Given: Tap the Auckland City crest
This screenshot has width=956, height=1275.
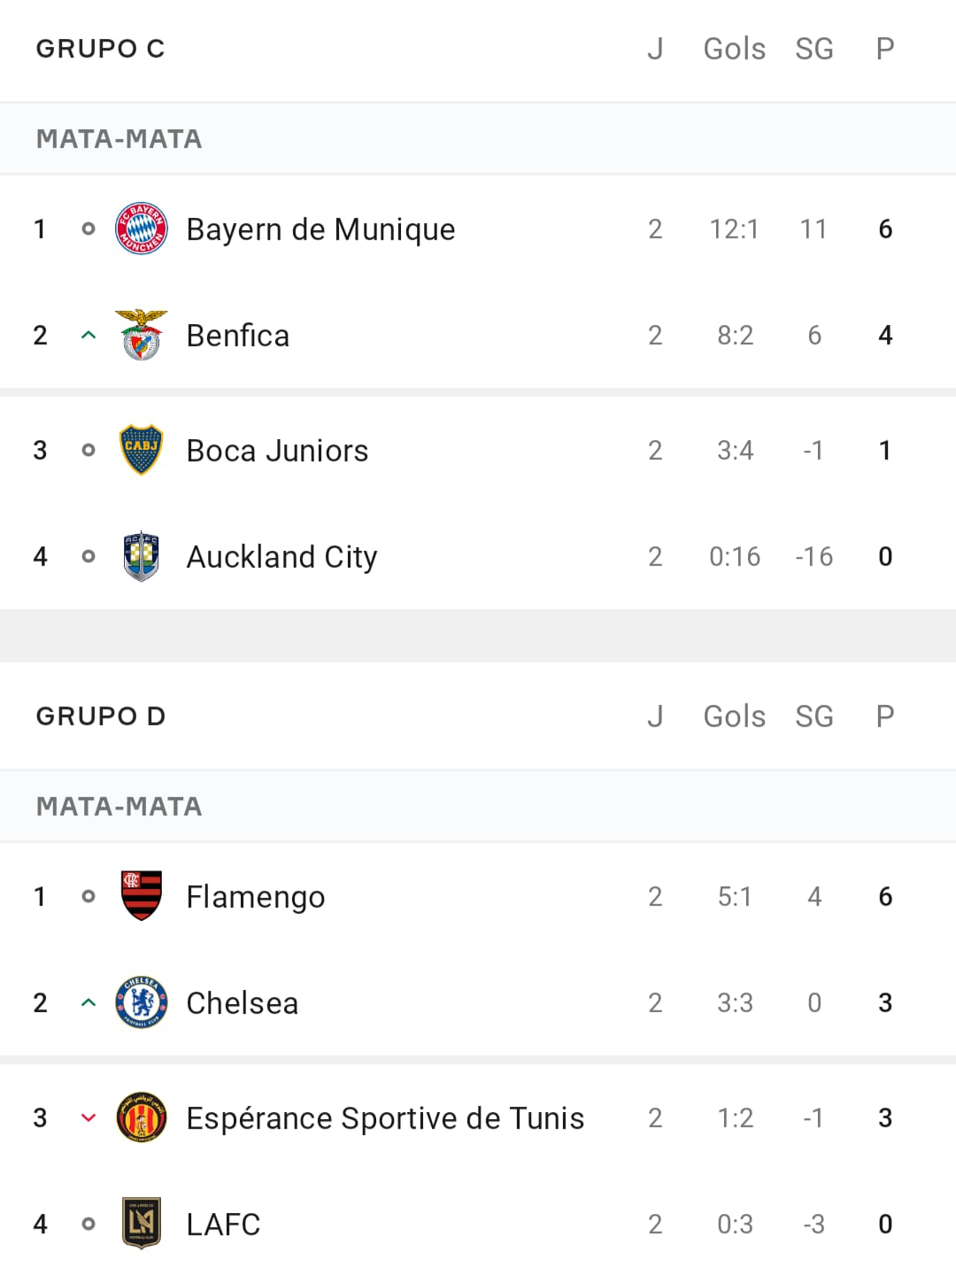Looking at the screenshot, I should click(142, 556).
